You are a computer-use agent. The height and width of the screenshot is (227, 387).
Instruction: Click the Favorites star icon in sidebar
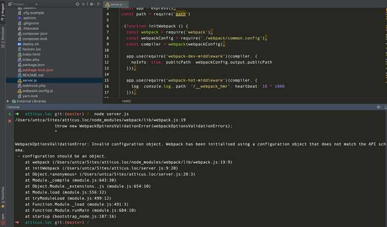(3, 206)
